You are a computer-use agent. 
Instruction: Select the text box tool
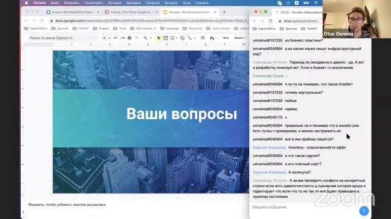point(166,38)
